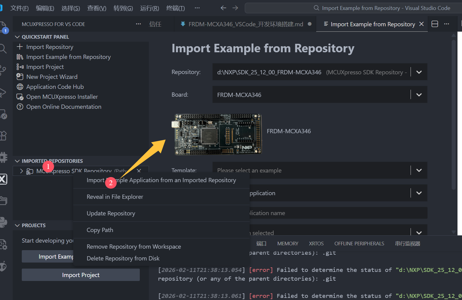Click the Import Project button in Projects

pos(81,275)
